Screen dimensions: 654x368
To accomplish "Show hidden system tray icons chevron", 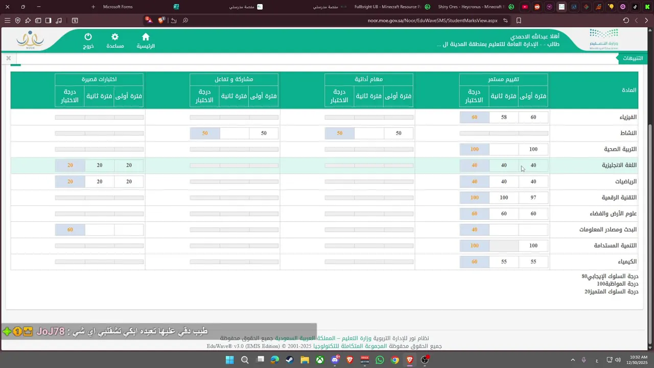I will click(x=573, y=360).
